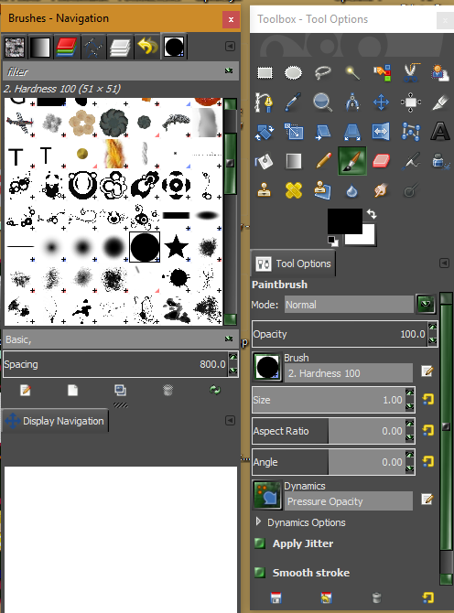This screenshot has height=613, width=454.
Task: Select the Blur/Sharpen droplet tool
Action: (351, 191)
